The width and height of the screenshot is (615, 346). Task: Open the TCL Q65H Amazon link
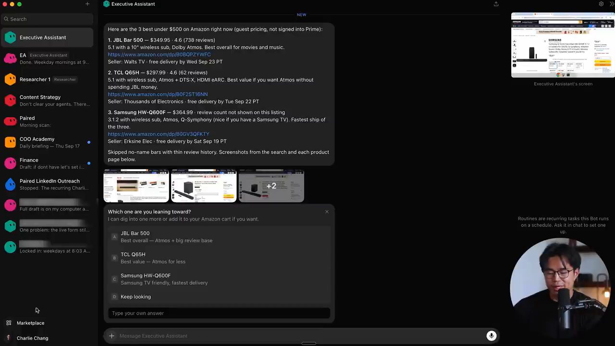pyautogui.click(x=158, y=94)
